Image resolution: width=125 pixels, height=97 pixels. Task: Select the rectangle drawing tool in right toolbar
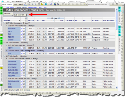point(122,69)
